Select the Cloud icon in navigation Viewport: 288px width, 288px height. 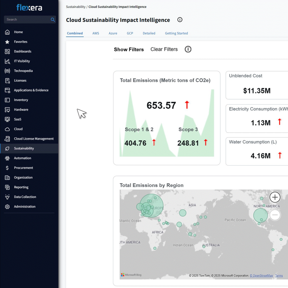(x=7, y=129)
